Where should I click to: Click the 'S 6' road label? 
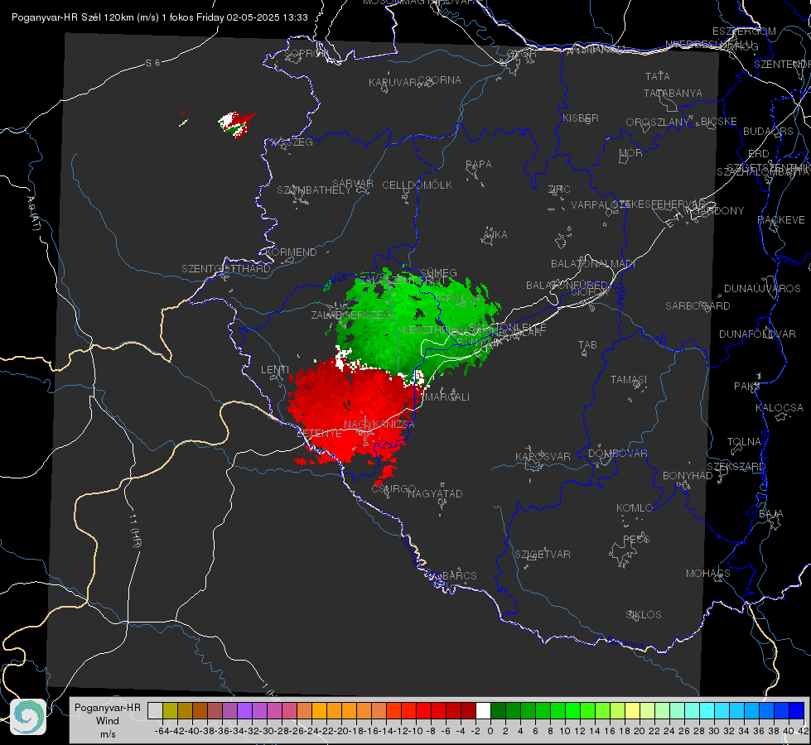pyautogui.click(x=152, y=63)
